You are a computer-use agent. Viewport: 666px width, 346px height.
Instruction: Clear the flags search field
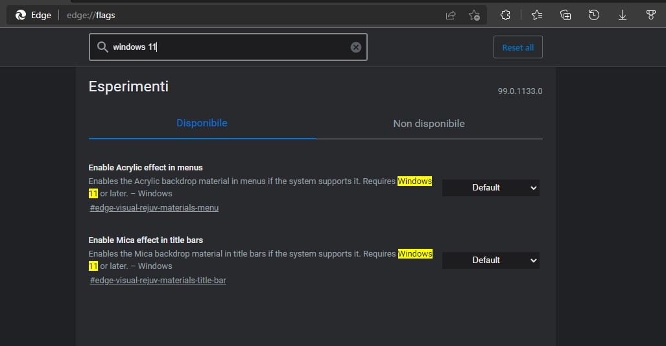356,47
